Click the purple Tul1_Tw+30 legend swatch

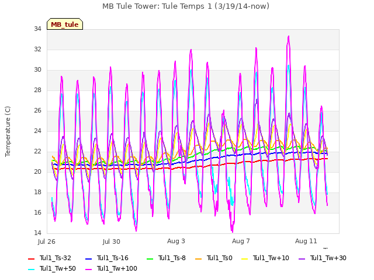pyautogui.click(x=302, y=258)
